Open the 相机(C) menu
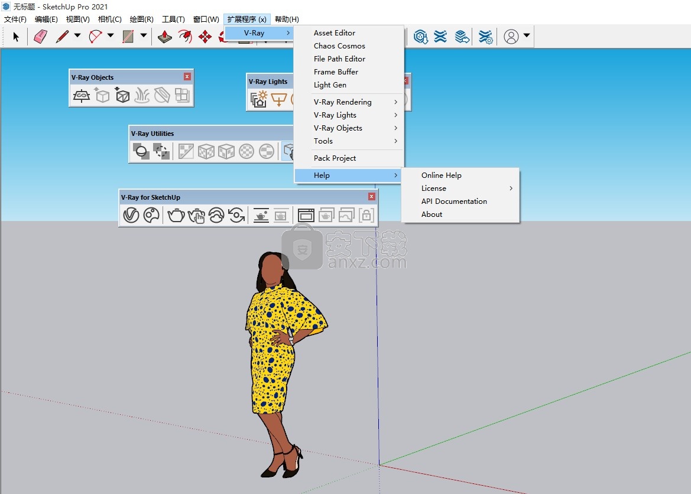This screenshot has width=691, height=494. (110, 19)
